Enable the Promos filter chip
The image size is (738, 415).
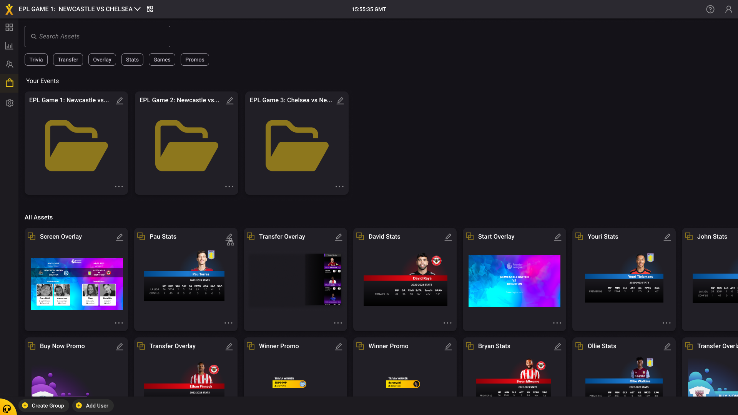(x=194, y=60)
